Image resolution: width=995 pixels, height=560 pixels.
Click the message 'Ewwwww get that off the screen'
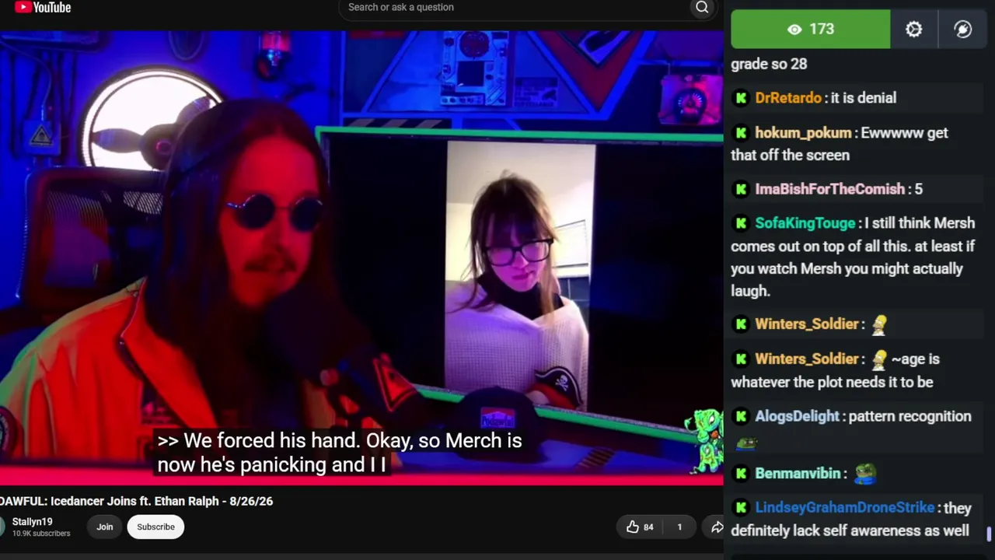[840, 144]
